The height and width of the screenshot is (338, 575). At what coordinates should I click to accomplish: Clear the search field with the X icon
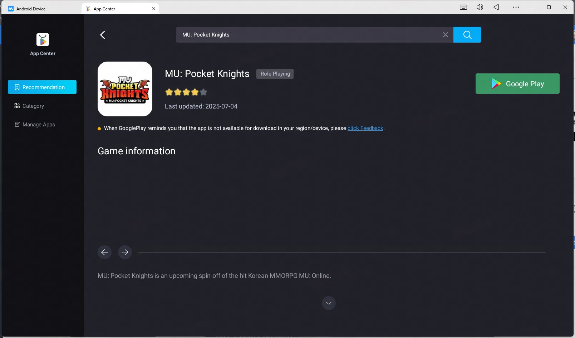pos(446,35)
